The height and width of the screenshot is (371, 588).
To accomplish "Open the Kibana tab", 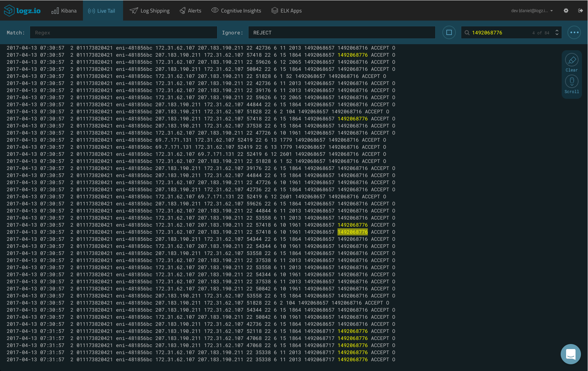I will [x=64, y=11].
